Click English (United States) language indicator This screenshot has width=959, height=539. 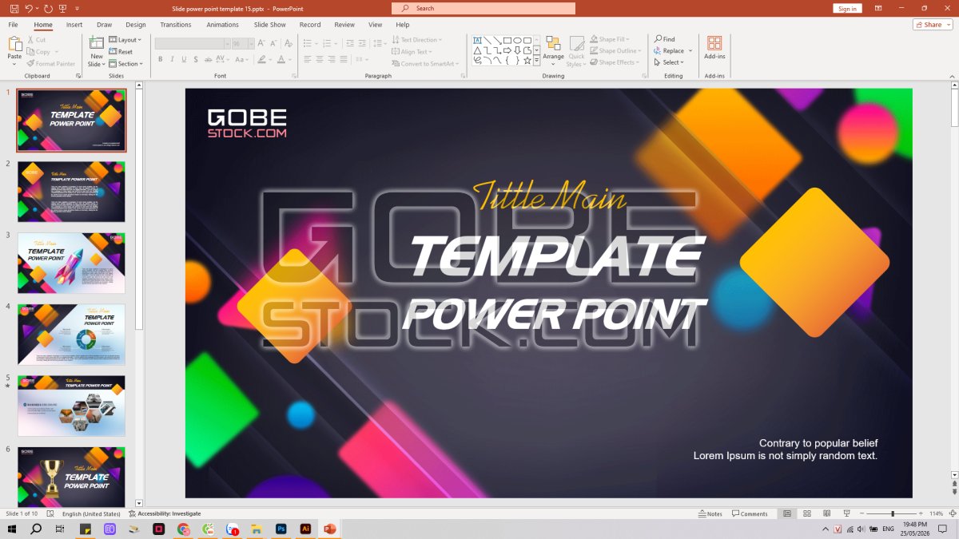(x=91, y=513)
